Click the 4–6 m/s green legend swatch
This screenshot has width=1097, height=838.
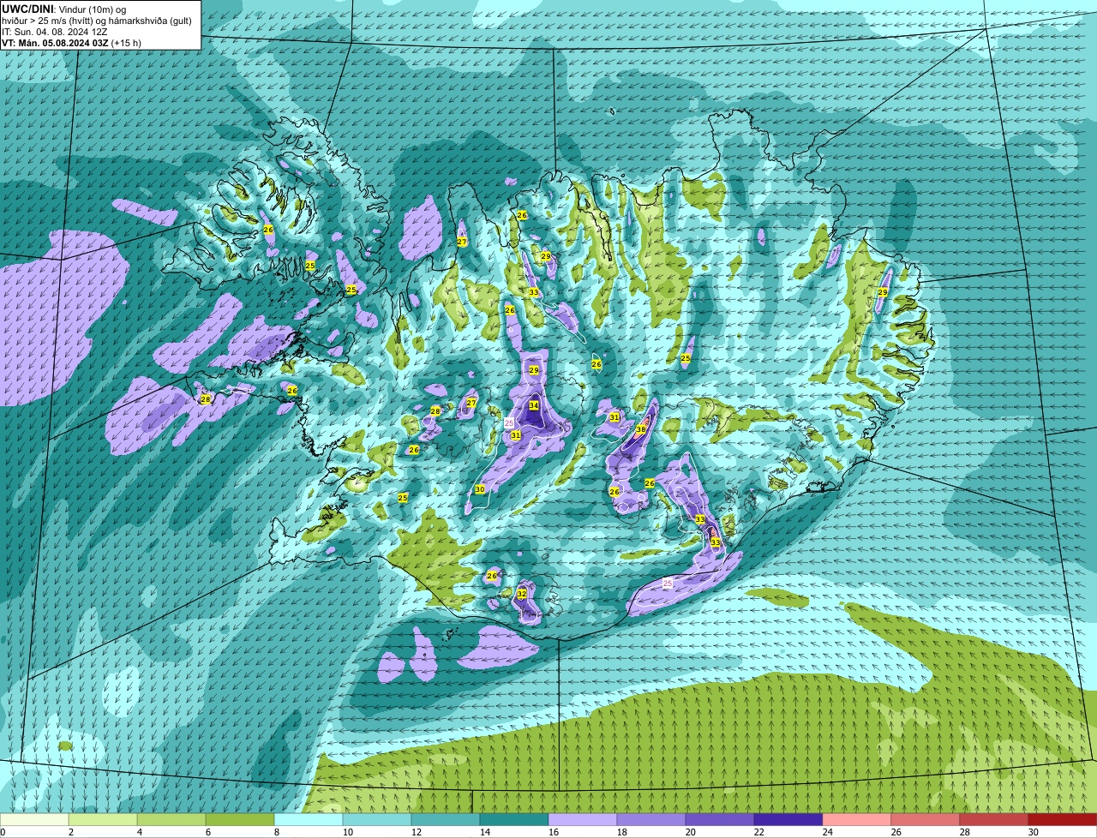[171, 820]
